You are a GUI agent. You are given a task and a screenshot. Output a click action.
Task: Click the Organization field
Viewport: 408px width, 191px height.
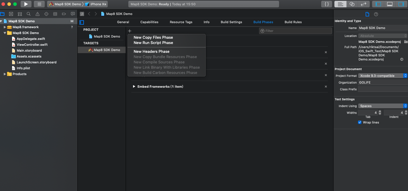383,82
